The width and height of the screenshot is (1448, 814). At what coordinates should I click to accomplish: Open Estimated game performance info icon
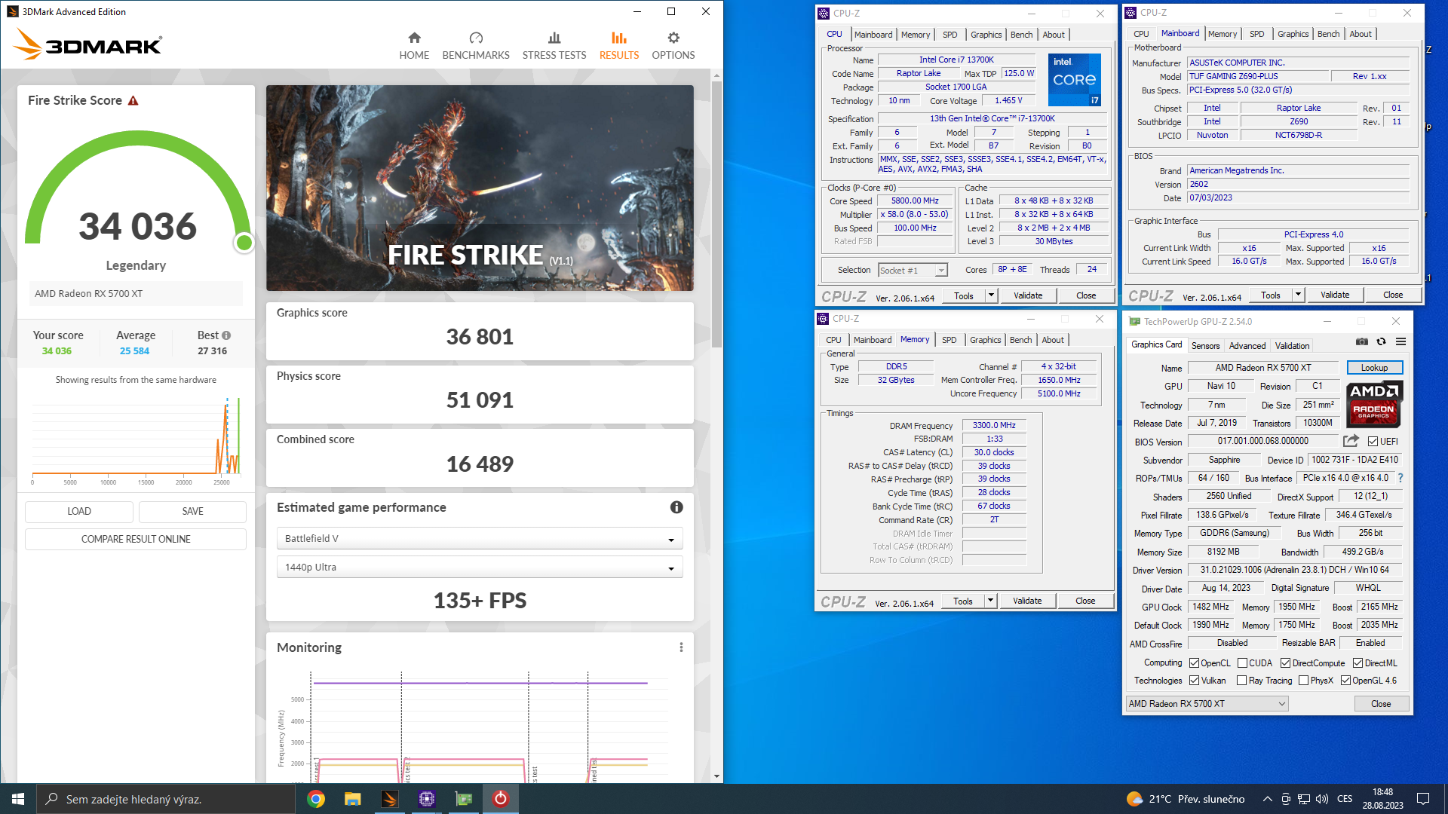coord(676,507)
